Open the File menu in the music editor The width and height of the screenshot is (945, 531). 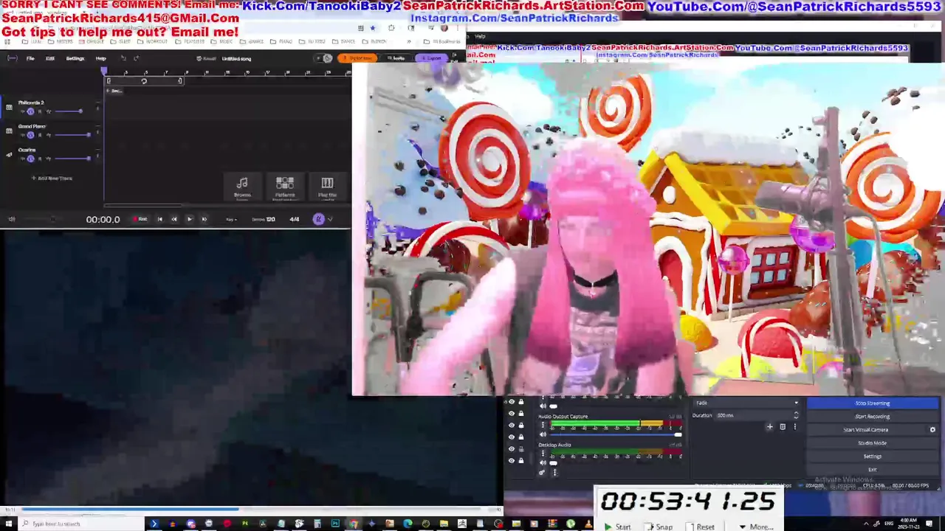pyautogui.click(x=30, y=58)
